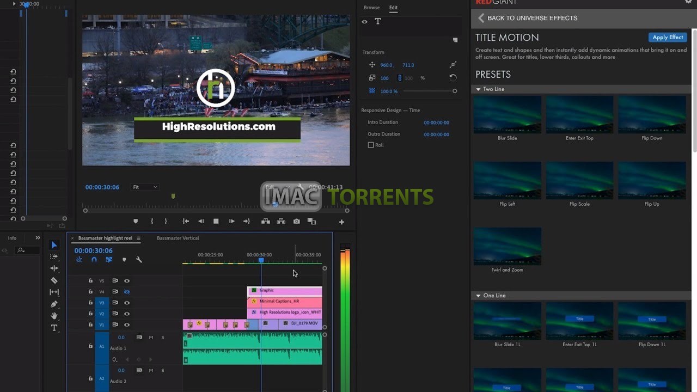Open Red Giant settings gear
The width and height of the screenshot is (697, 392).
pyautogui.click(x=688, y=2)
